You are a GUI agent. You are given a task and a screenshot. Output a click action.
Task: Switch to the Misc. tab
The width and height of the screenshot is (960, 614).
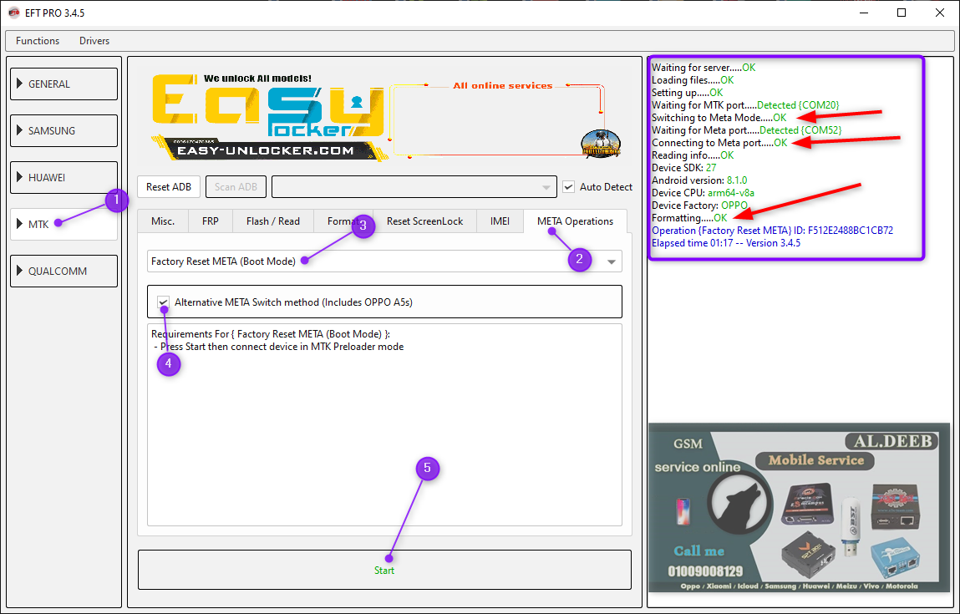(x=163, y=221)
